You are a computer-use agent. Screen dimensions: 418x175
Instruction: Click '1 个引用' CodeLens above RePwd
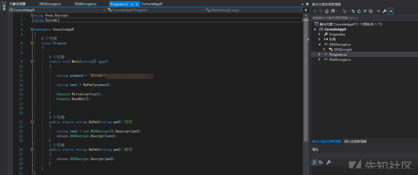point(57,145)
